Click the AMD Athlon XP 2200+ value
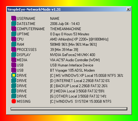This screenshot has height=121, width=138. tap(79, 39)
